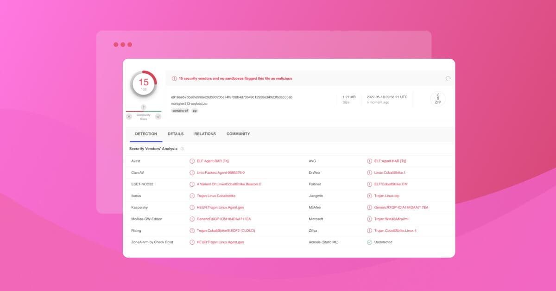Click the green check icon for Acronis

[x=369, y=242]
